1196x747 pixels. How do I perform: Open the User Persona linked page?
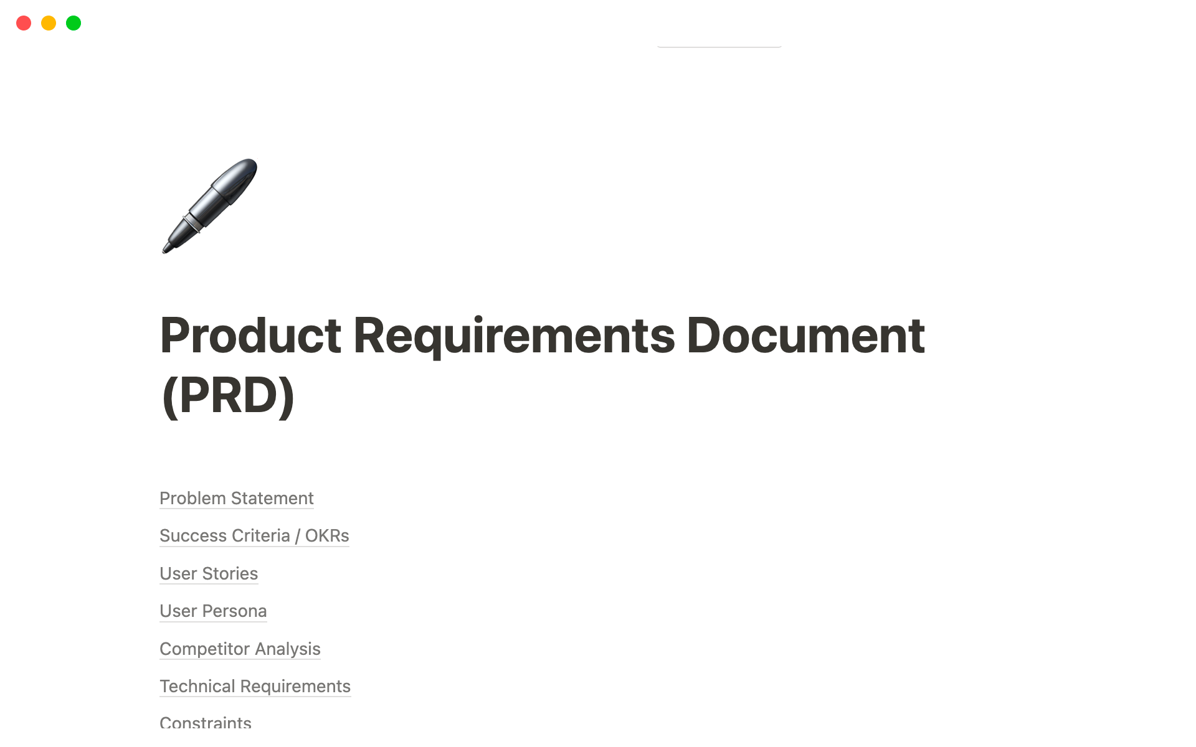(x=214, y=611)
